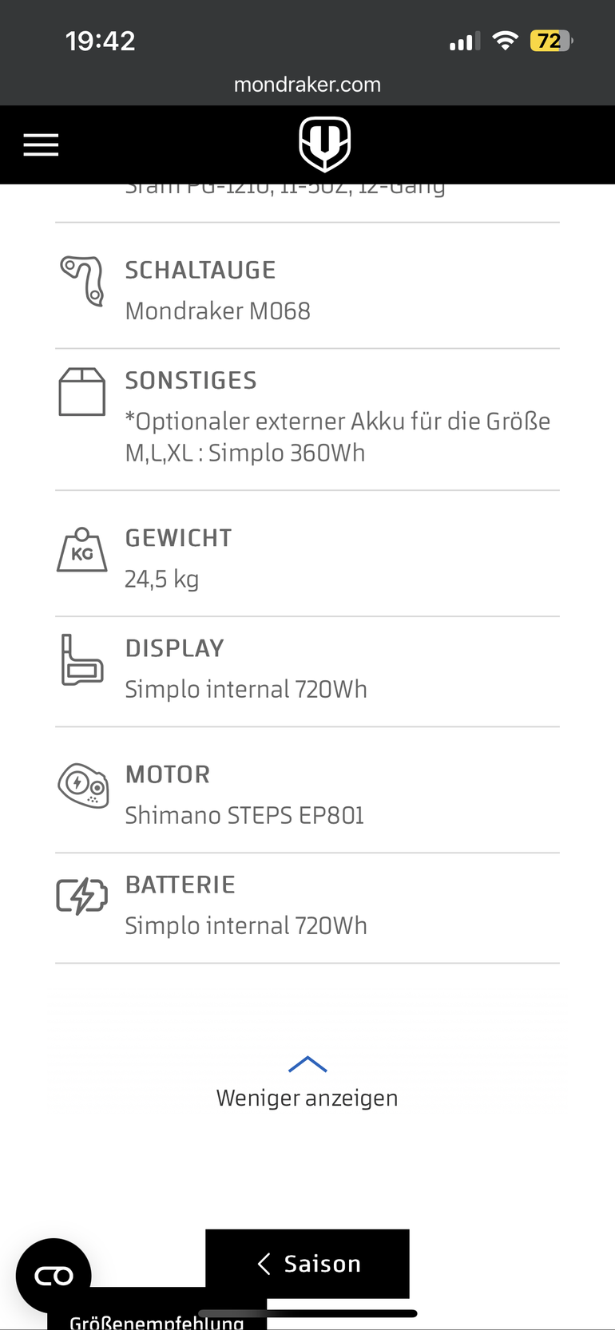
Task: Click the Display seat-shaped icon
Action: point(82,659)
